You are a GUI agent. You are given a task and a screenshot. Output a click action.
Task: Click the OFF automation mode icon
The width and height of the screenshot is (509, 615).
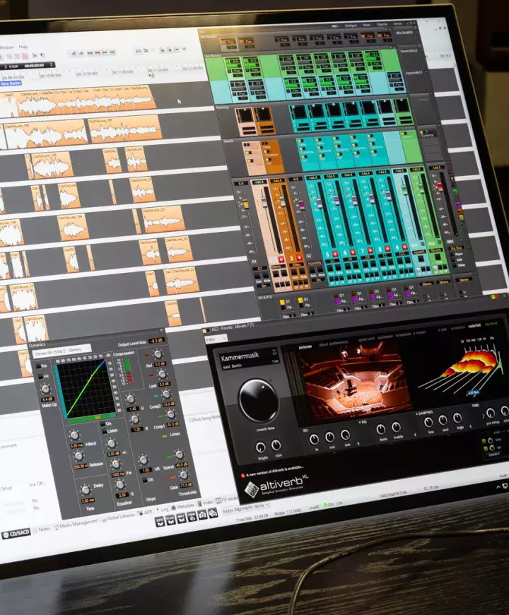coord(160,522)
